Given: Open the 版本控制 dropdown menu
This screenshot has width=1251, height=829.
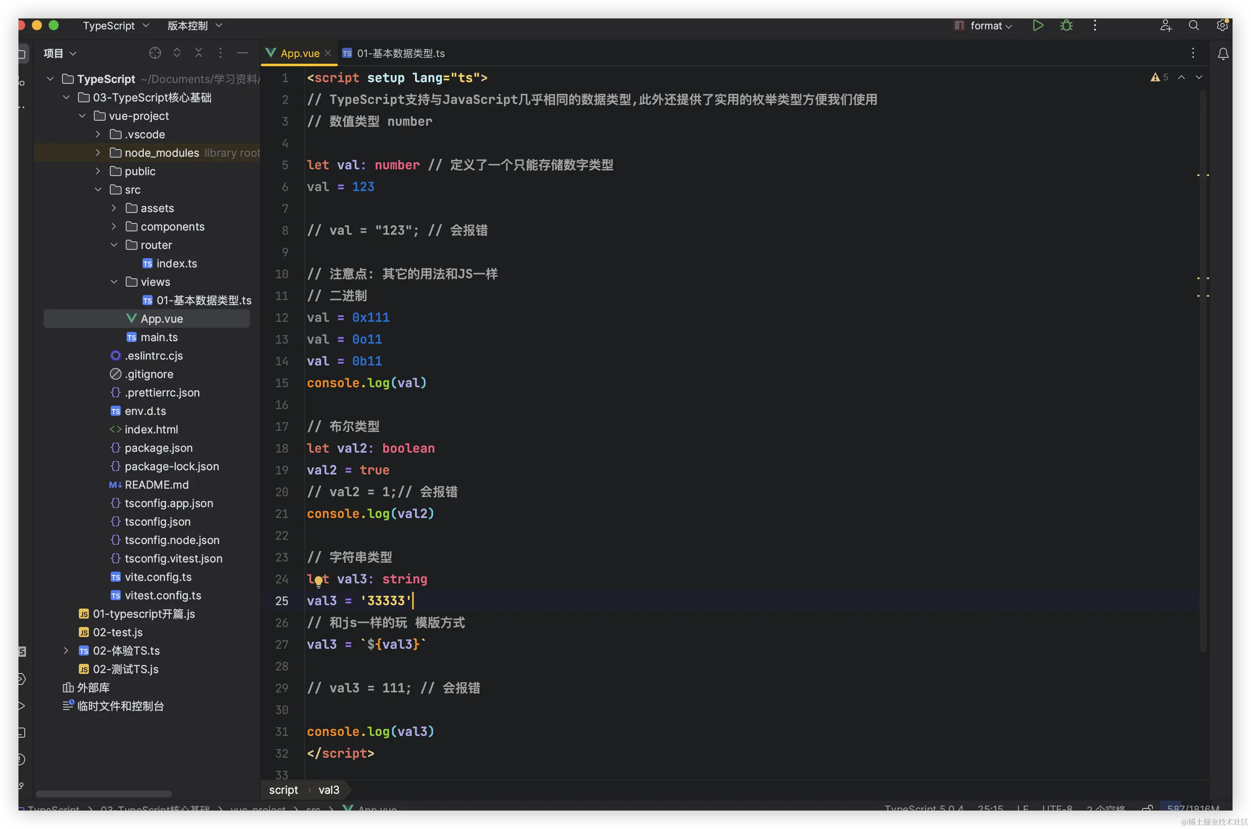Looking at the screenshot, I should pyautogui.click(x=194, y=26).
